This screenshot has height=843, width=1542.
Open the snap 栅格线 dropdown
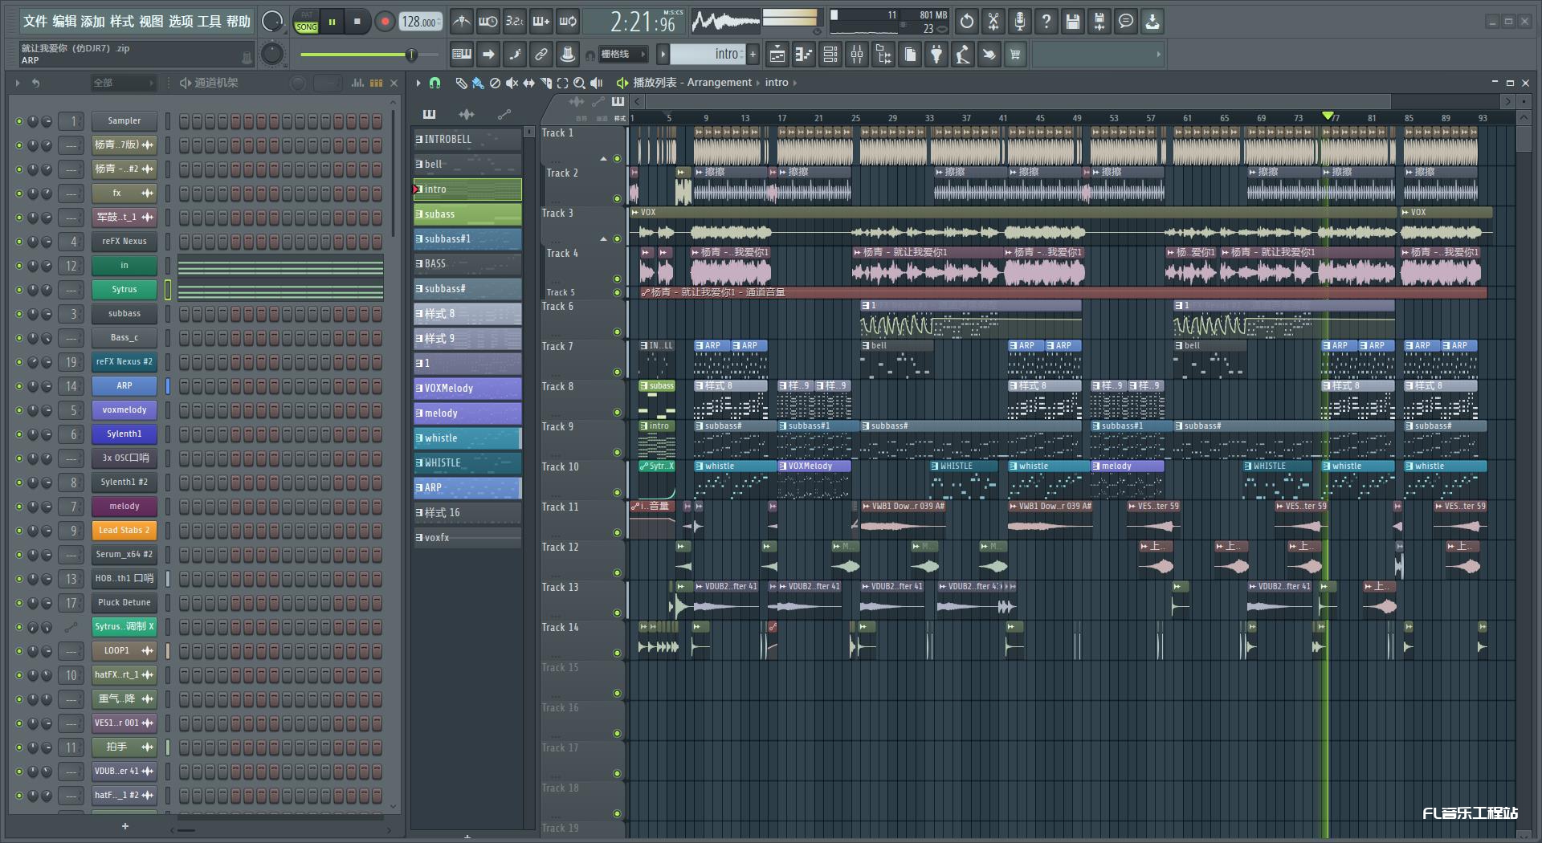coord(622,55)
